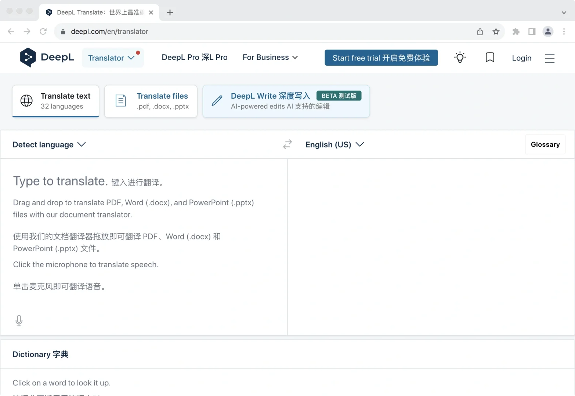Viewport: 575px width, 396px height.
Task: Open saved translations bookmark icon
Action: coord(490,58)
